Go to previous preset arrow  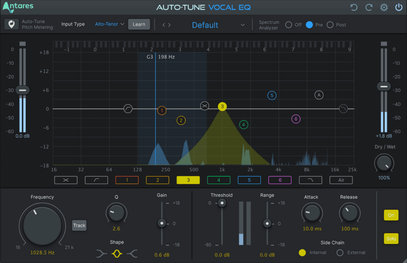click(x=164, y=25)
